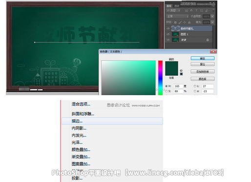Open the opacity 100% dropdown arrow
This screenshot has height=182, width=251.
coord(212,17)
